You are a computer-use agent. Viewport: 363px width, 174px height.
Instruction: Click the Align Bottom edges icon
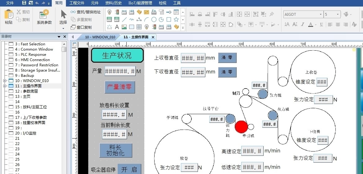coord(231,14)
